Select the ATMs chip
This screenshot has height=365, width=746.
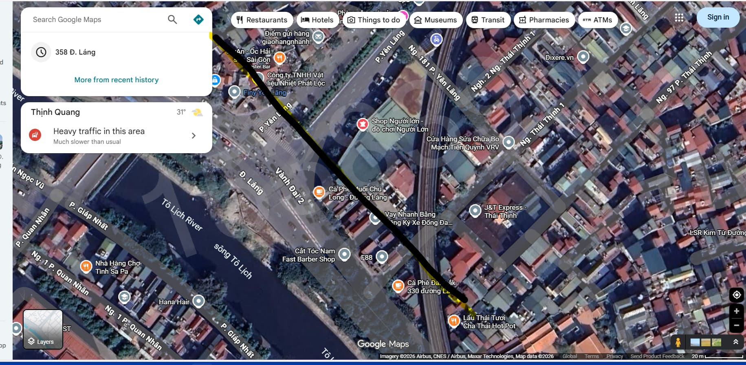click(x=598, y=20)
